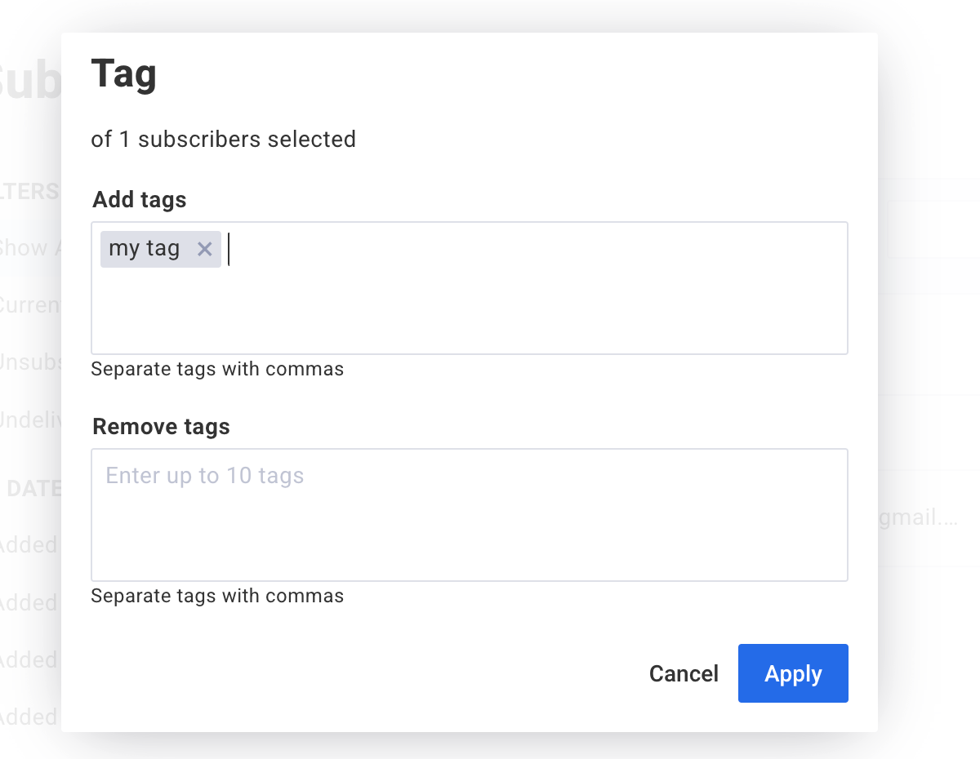980x759 pixels.
Task: Cancel the Tag dialog
Action: pos(684,673)
